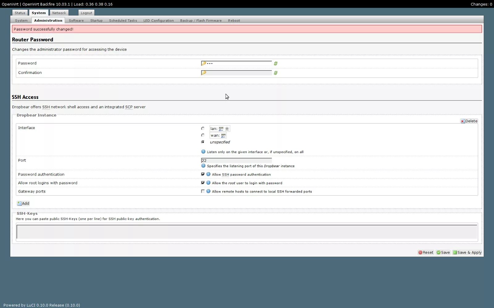Switch to the Network tab
494x308 pixels.
(x=59, y=13)
